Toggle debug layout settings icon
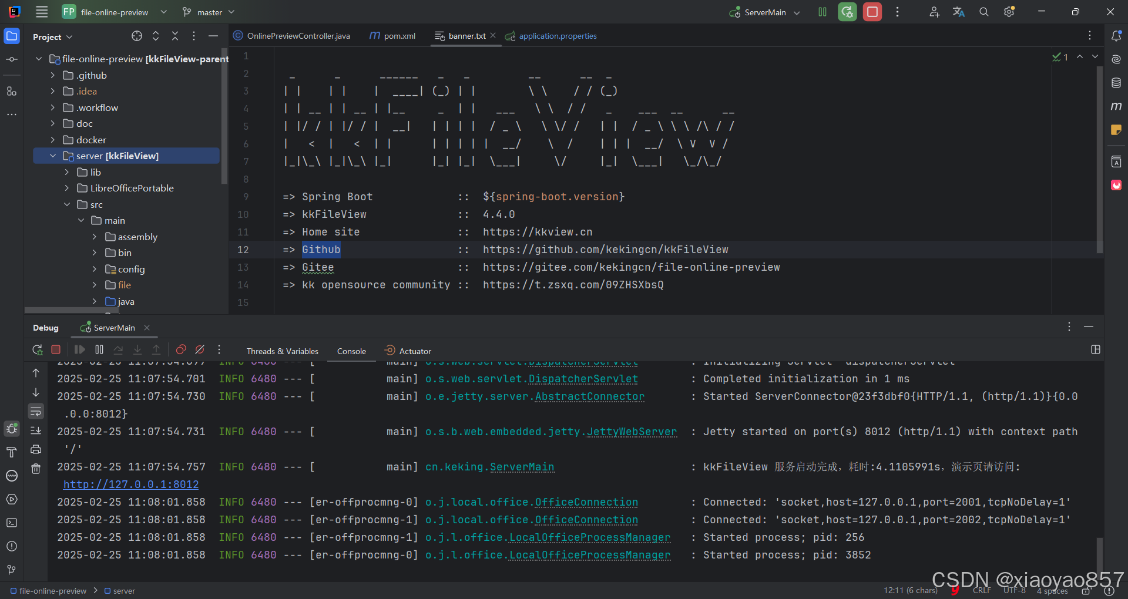Viewport: 1128px width, 599px height. [1096, 349]
